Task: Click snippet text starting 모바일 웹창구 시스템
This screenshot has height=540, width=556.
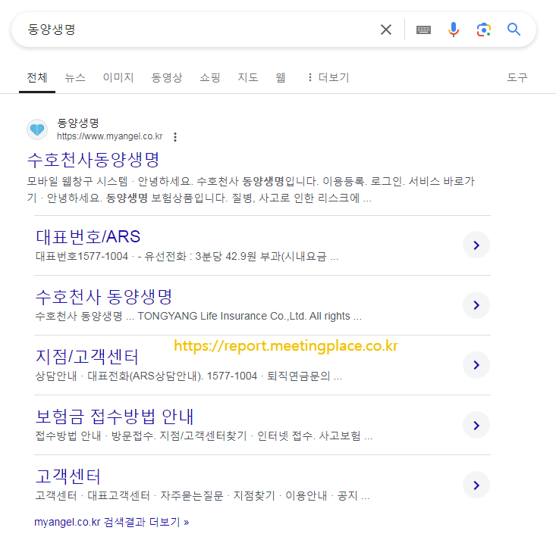Action: [251, 189]
